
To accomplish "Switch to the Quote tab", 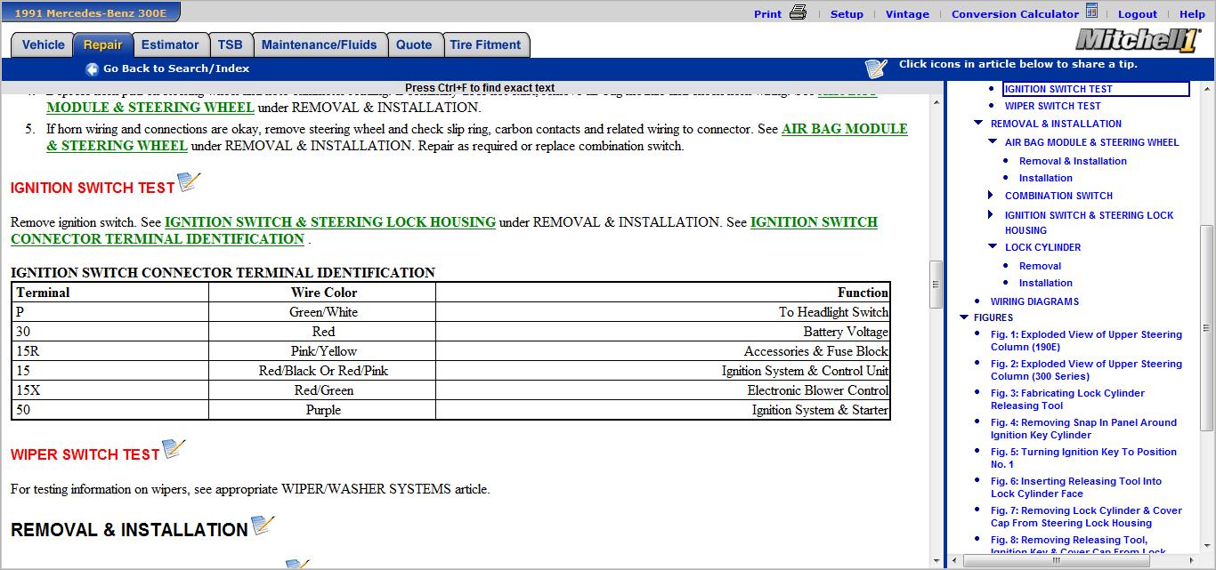I will coord(414,45).
